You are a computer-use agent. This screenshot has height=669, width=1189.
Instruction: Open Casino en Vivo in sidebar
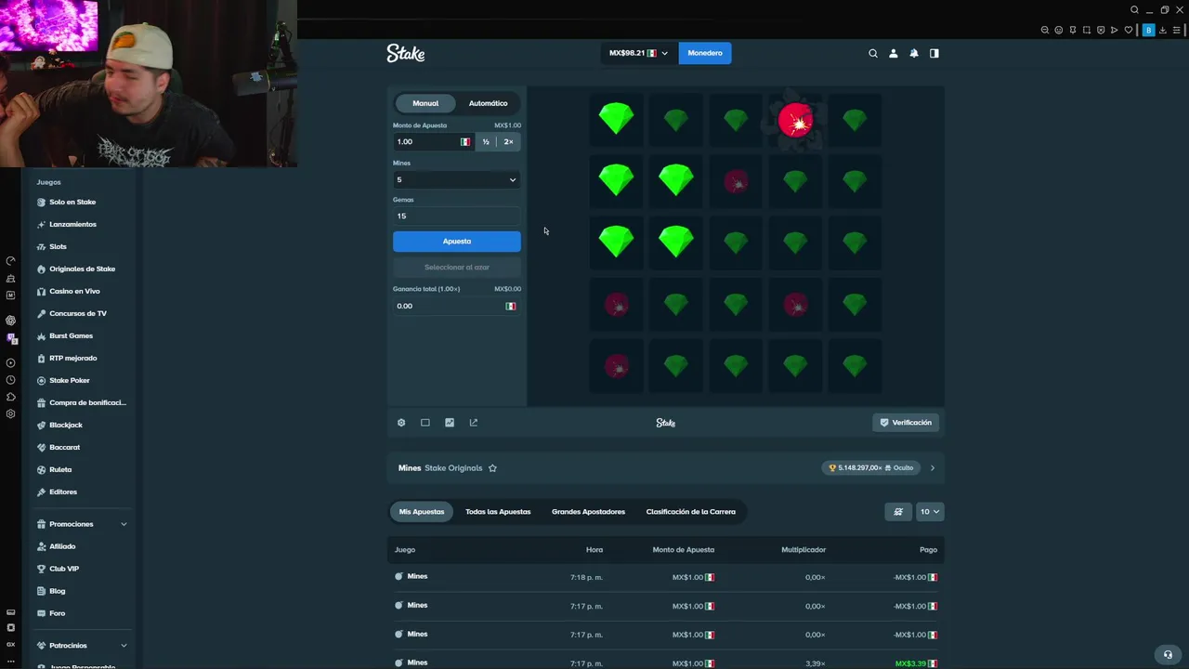point(74,291)
